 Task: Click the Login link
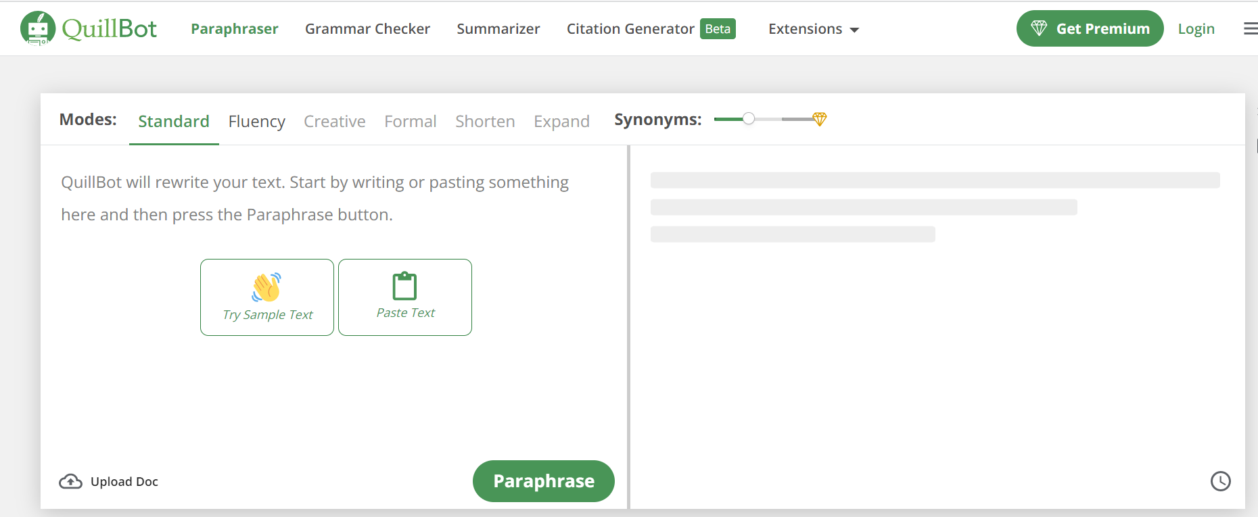tap(1196, 29)
